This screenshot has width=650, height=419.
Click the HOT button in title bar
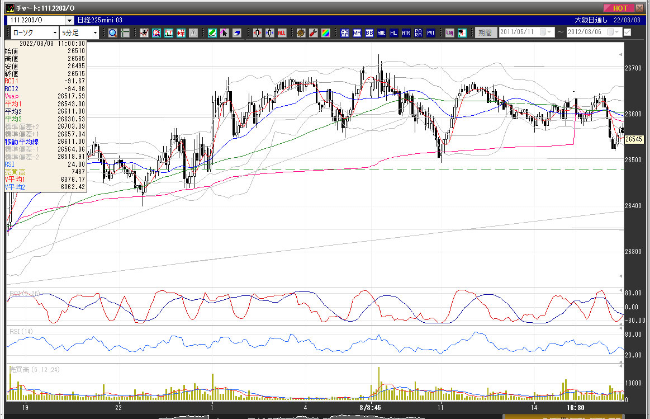619,8
